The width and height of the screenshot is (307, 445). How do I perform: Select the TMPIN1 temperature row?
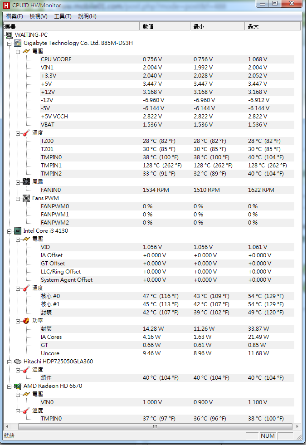tap(167, 166)
